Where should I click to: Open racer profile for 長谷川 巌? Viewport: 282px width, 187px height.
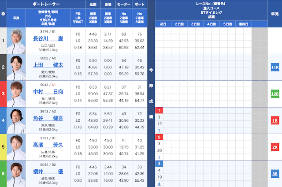48,38
